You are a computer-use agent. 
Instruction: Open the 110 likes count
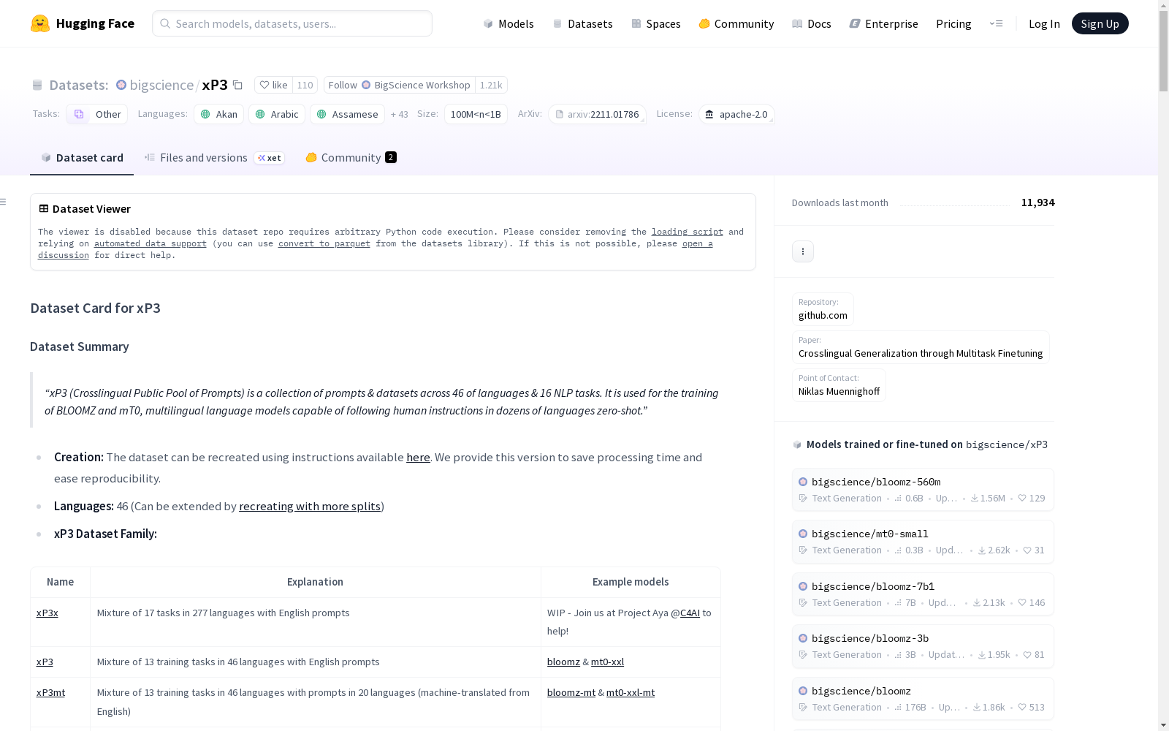[x=305, y=85]
